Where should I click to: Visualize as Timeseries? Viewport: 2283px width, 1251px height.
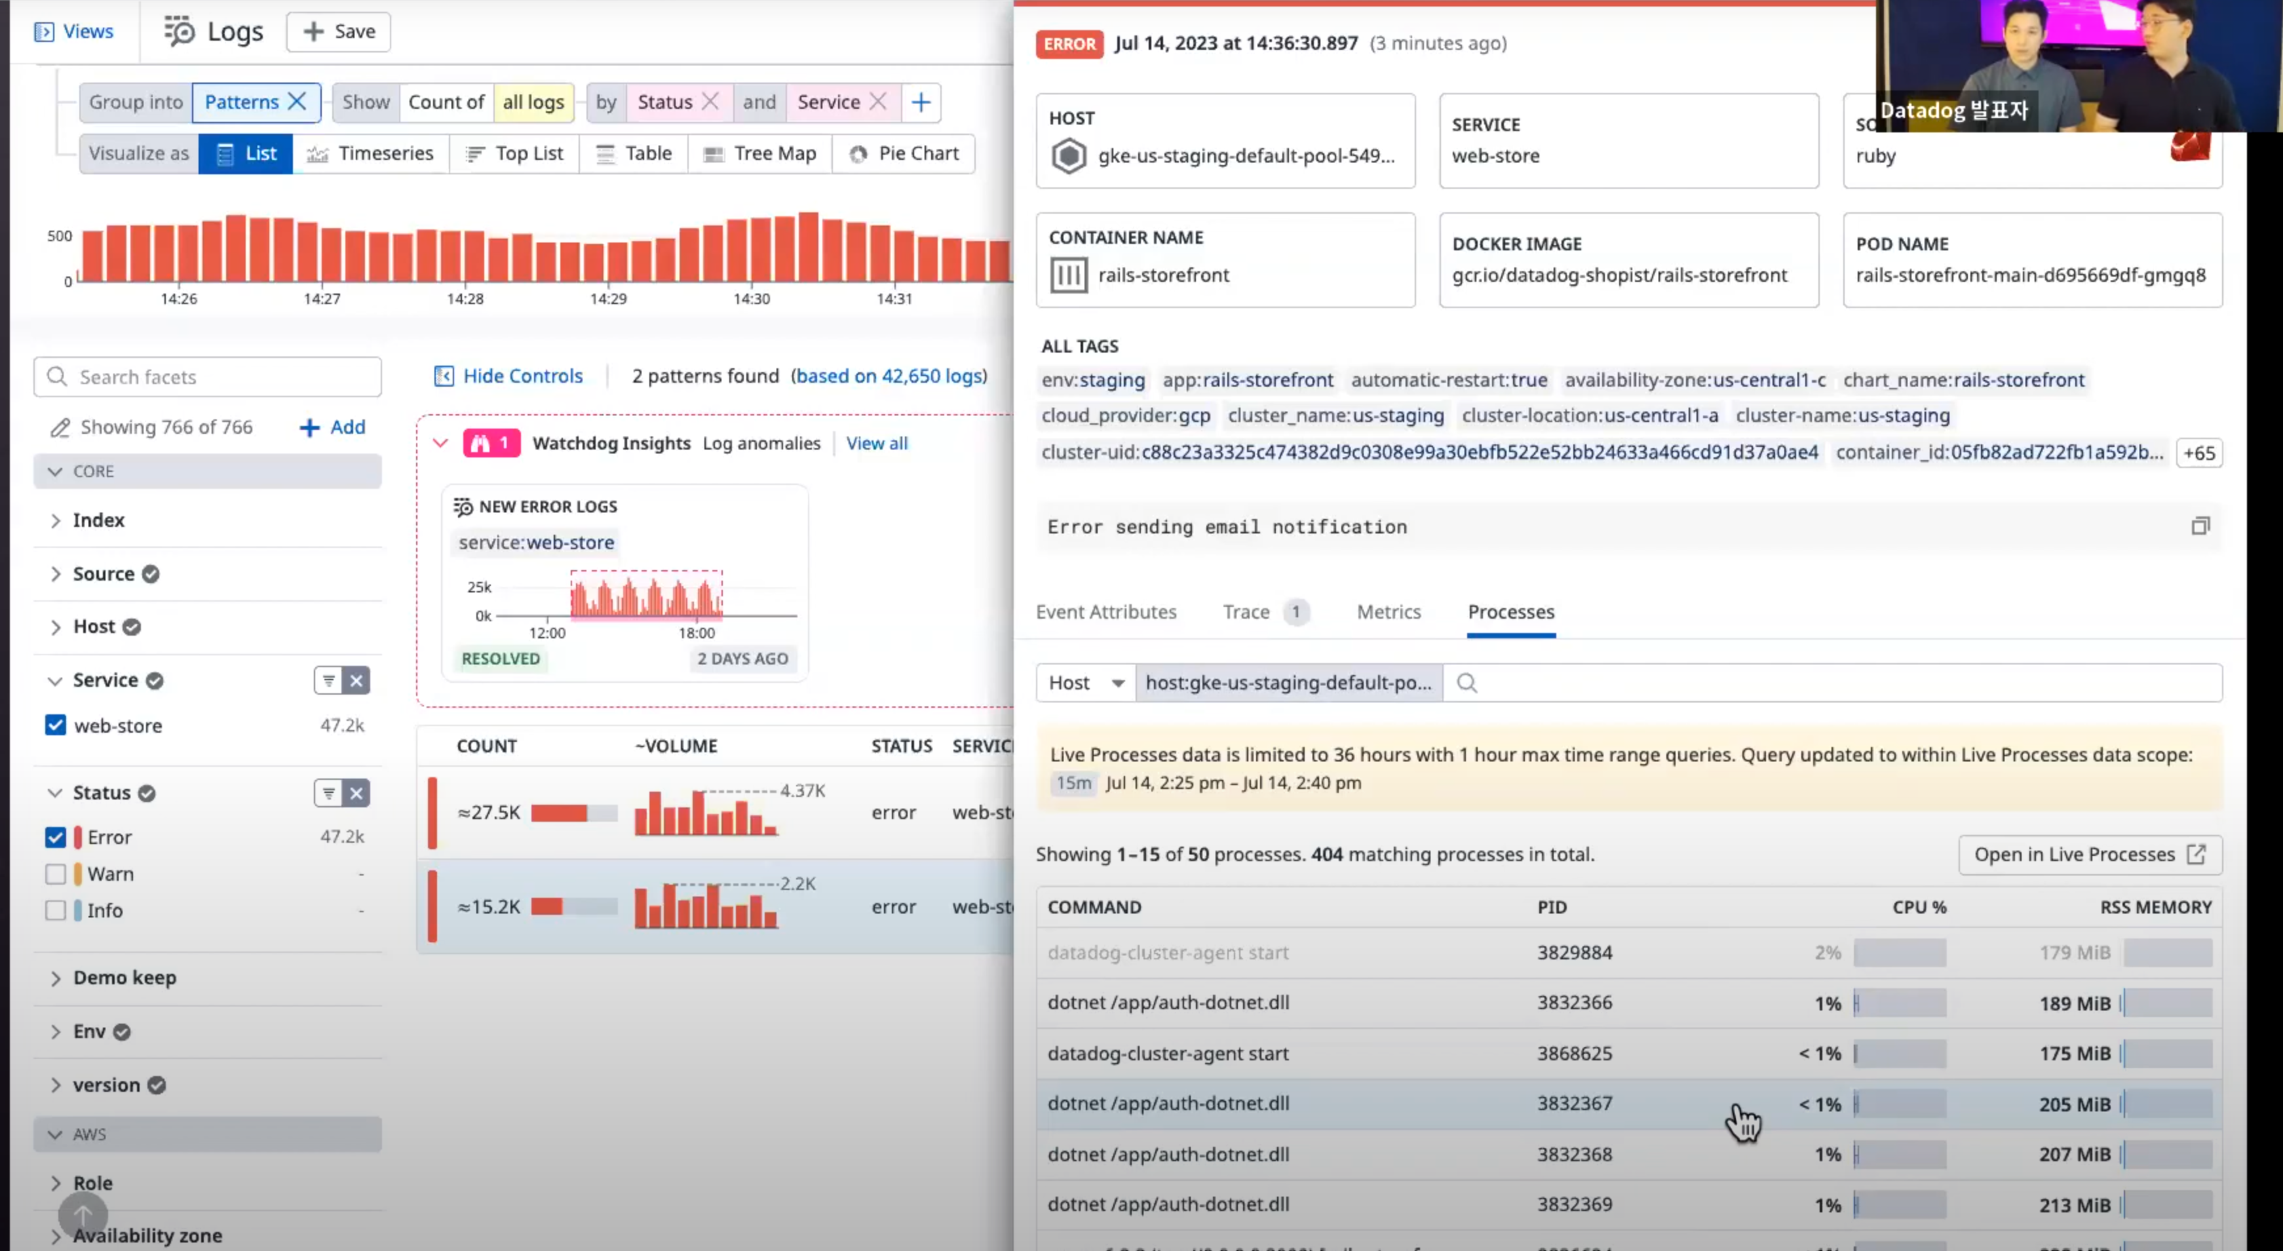pos(370,153)
